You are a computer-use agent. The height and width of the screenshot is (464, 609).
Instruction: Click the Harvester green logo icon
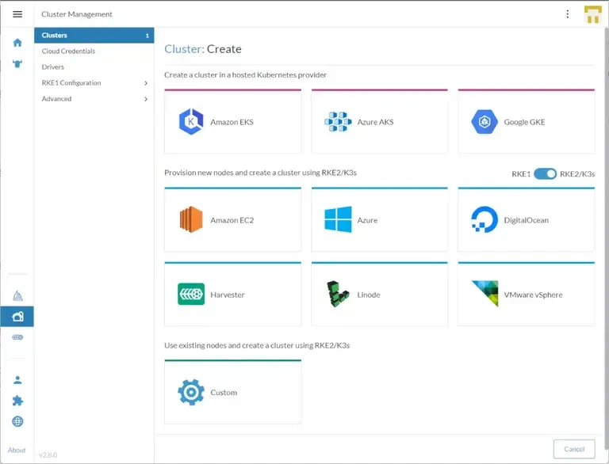click(191, 295)
